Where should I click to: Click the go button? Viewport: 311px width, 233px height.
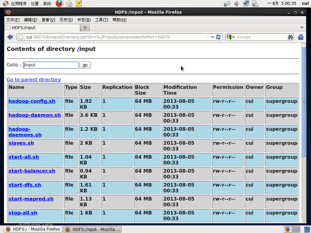(x=85, y=65)
